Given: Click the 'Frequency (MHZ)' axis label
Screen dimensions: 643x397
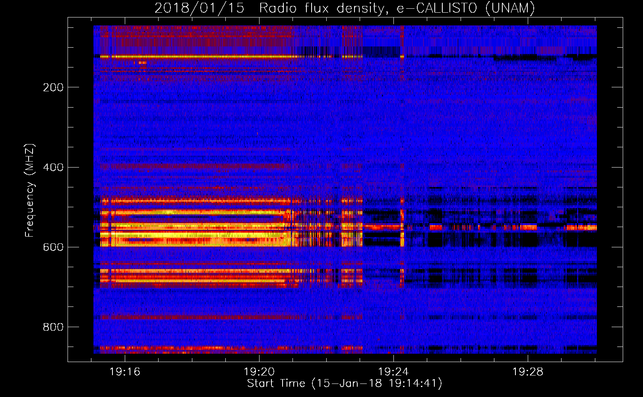Looking at the screenshot, I should click(x=30, y=190).
